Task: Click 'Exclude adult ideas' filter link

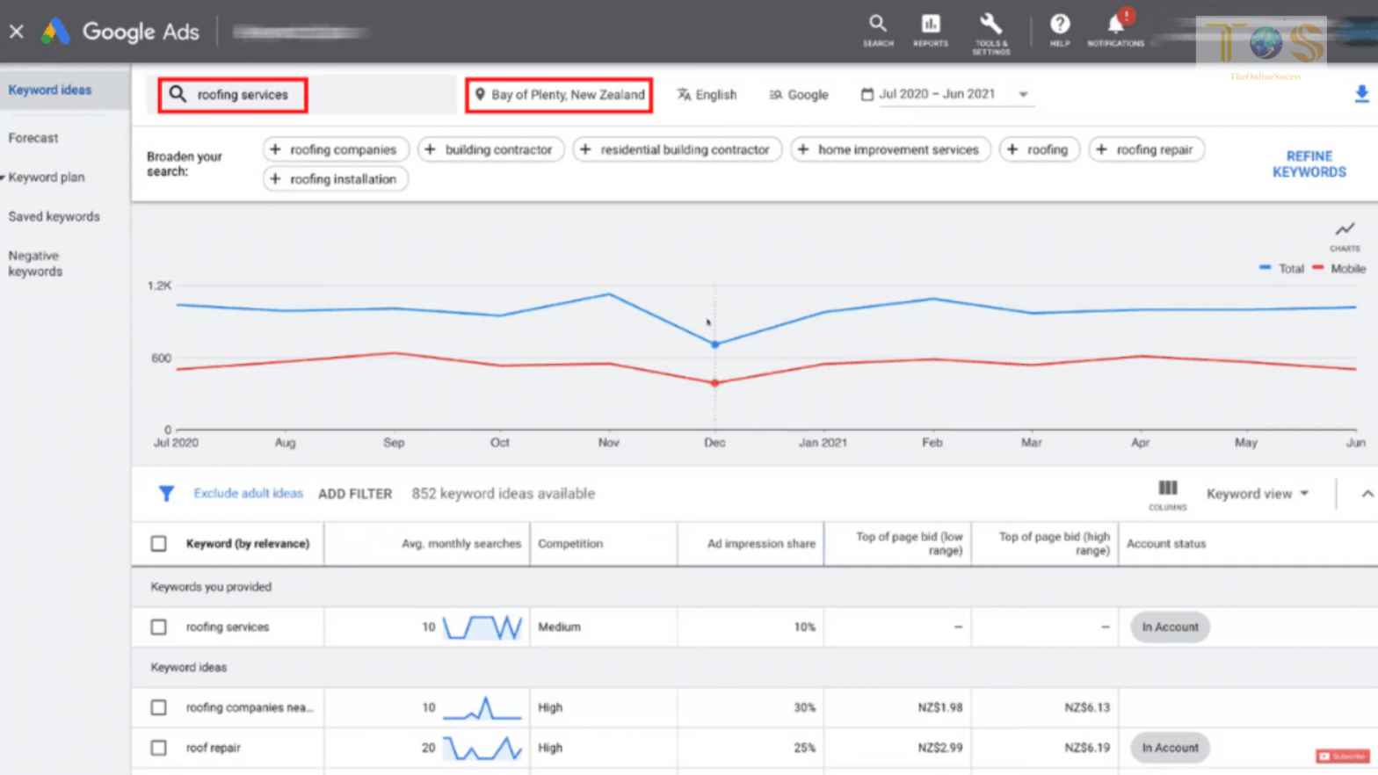Action: tap(248, 494)
